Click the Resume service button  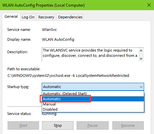[128, 125]
